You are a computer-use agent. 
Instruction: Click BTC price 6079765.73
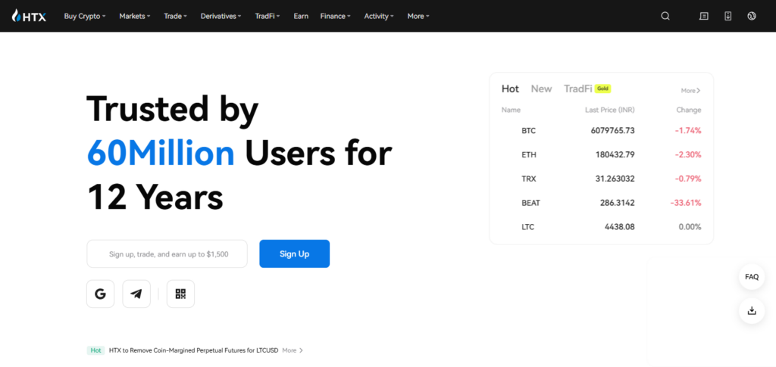coord(612,131)
